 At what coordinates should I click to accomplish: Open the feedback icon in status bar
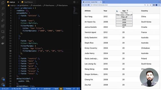point(74,89)
